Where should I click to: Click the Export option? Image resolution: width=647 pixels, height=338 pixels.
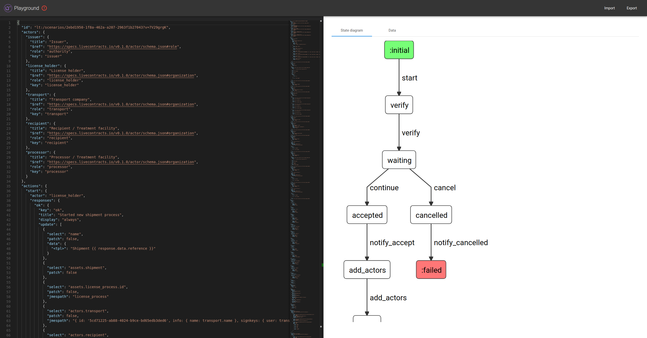pyautogui.click(x=632, y=8)
